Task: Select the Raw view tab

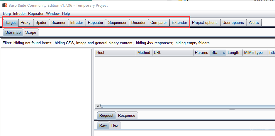Action: (x=103, y=126)
